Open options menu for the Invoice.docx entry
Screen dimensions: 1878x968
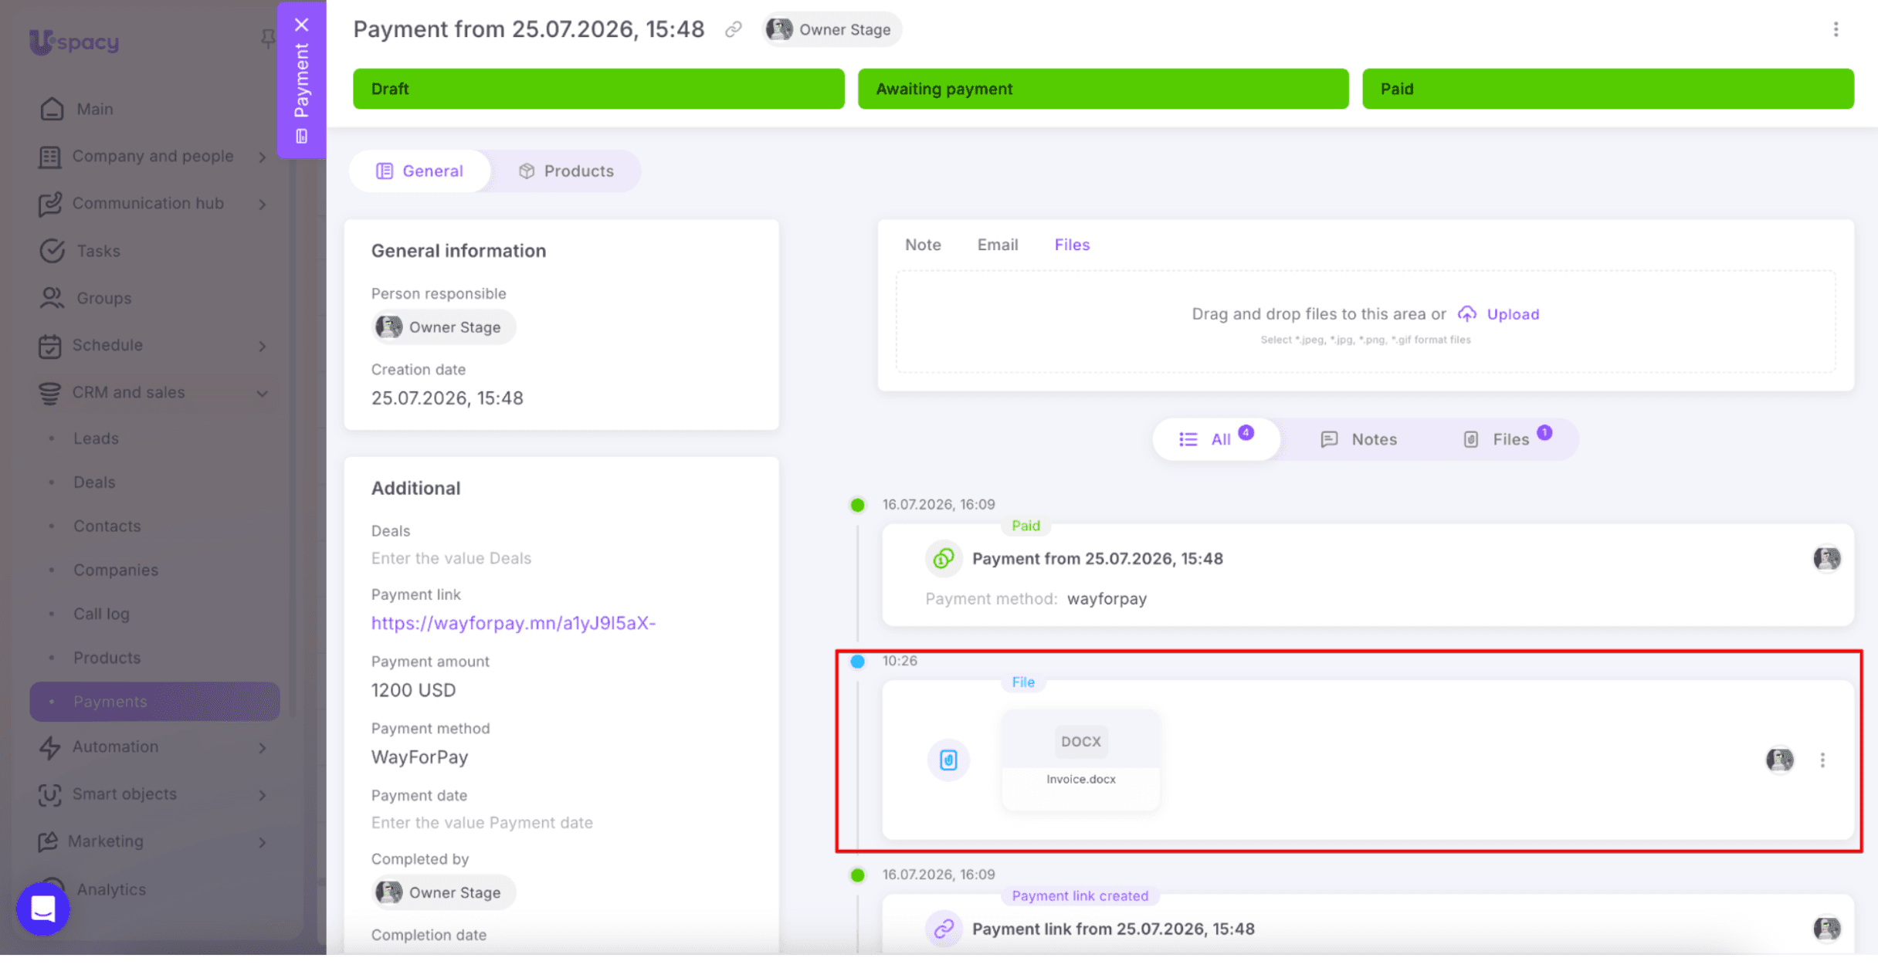tap(1822, 760)
